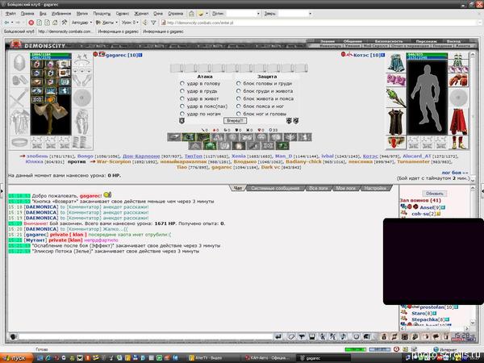This screenshot has width=484, height=363.
Task: Click the Windows 'пуск' Start button
Action: click(17, 358)
